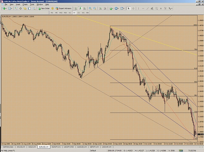Click the New Order button
The height and width of the screenshot is (152, 204).
click(44, 8)
